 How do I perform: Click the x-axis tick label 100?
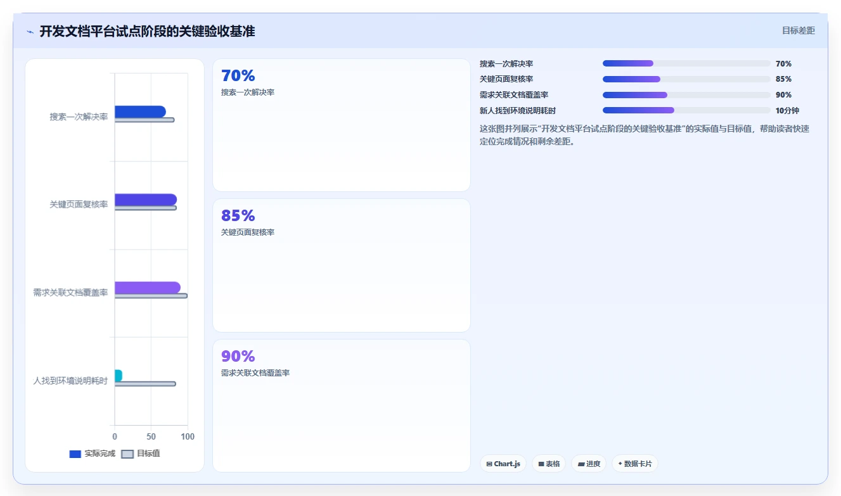188,436
